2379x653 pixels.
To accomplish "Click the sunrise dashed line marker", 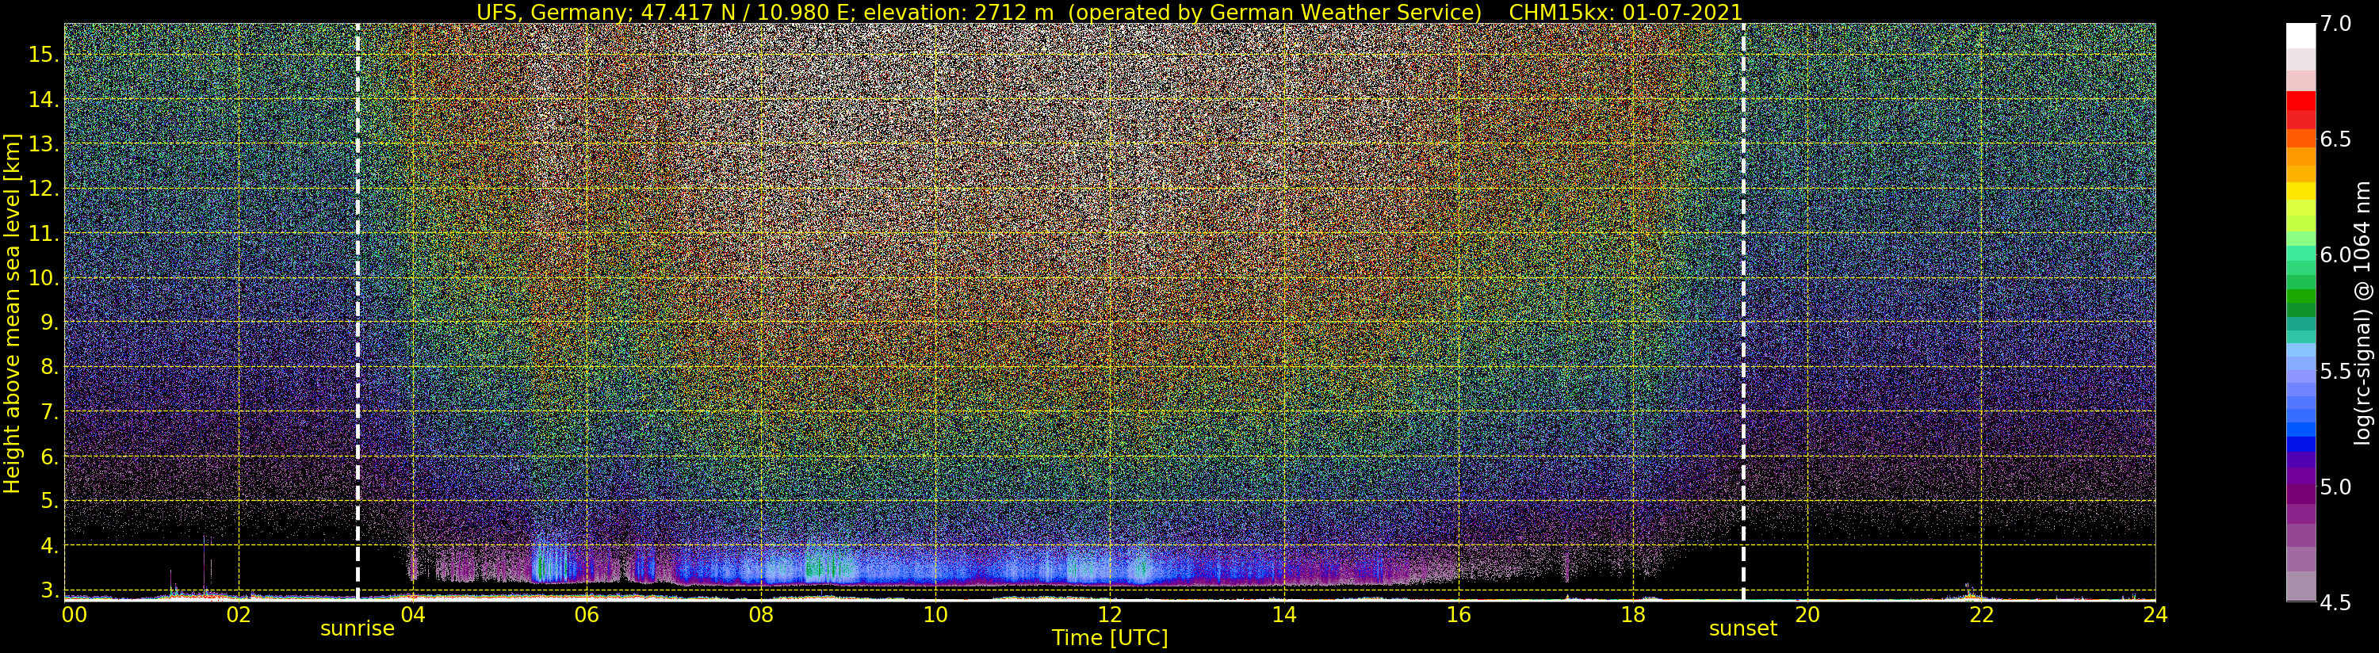I will coord(358,312).
